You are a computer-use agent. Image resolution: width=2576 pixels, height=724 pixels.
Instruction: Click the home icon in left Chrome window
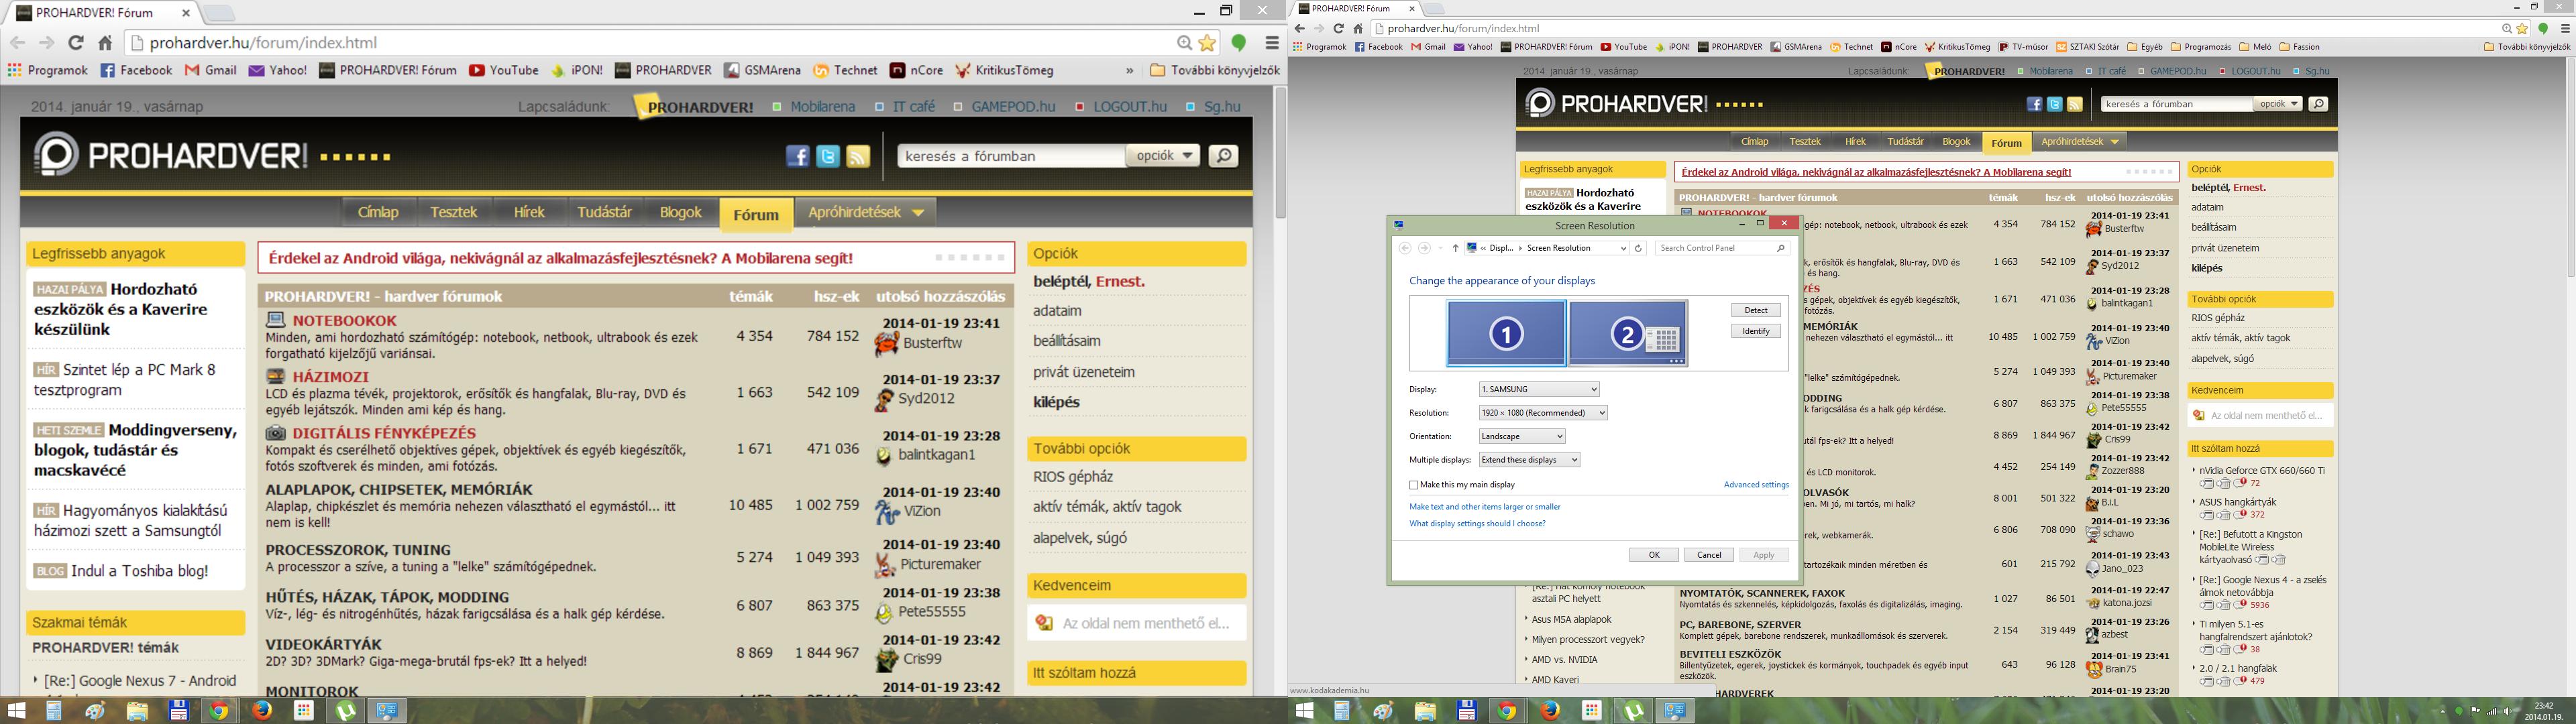105,43
